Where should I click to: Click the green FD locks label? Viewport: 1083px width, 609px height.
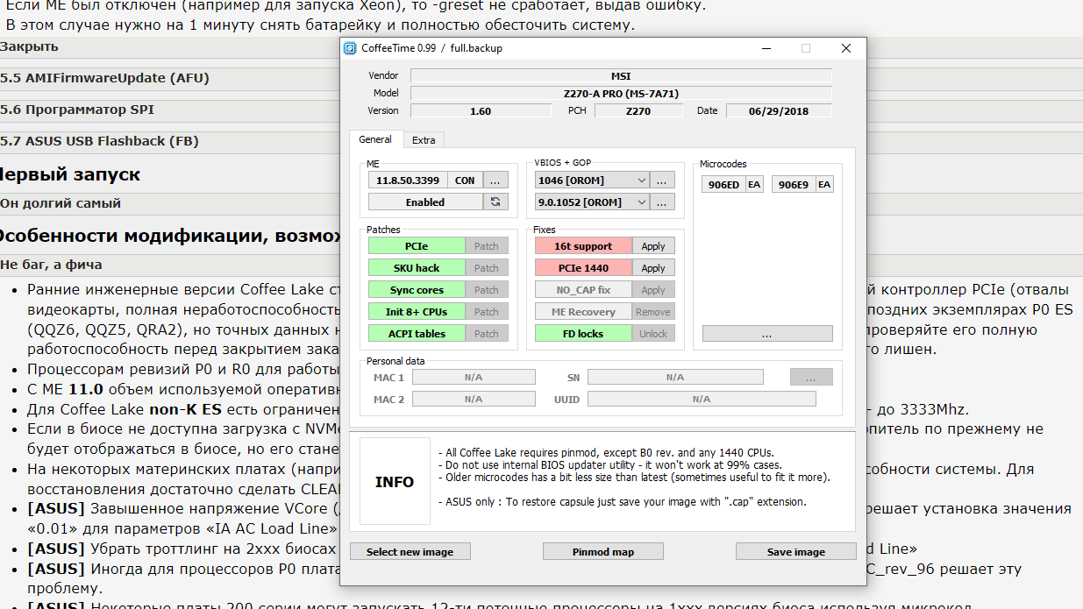583,334
